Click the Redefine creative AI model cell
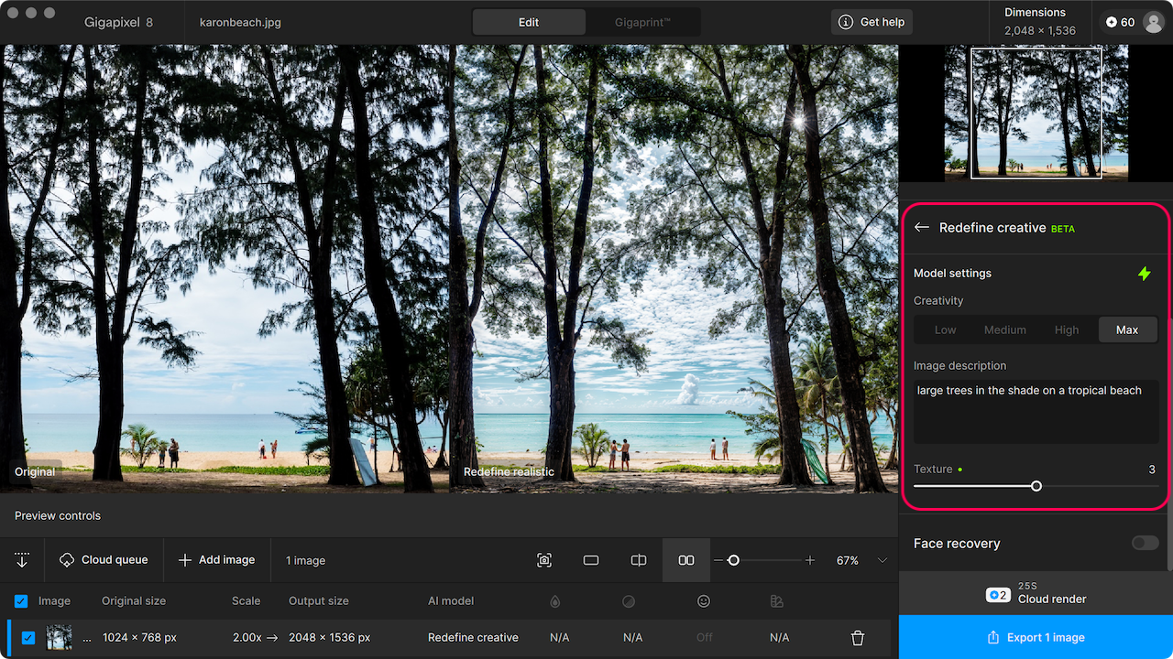 tap(473, 637)
